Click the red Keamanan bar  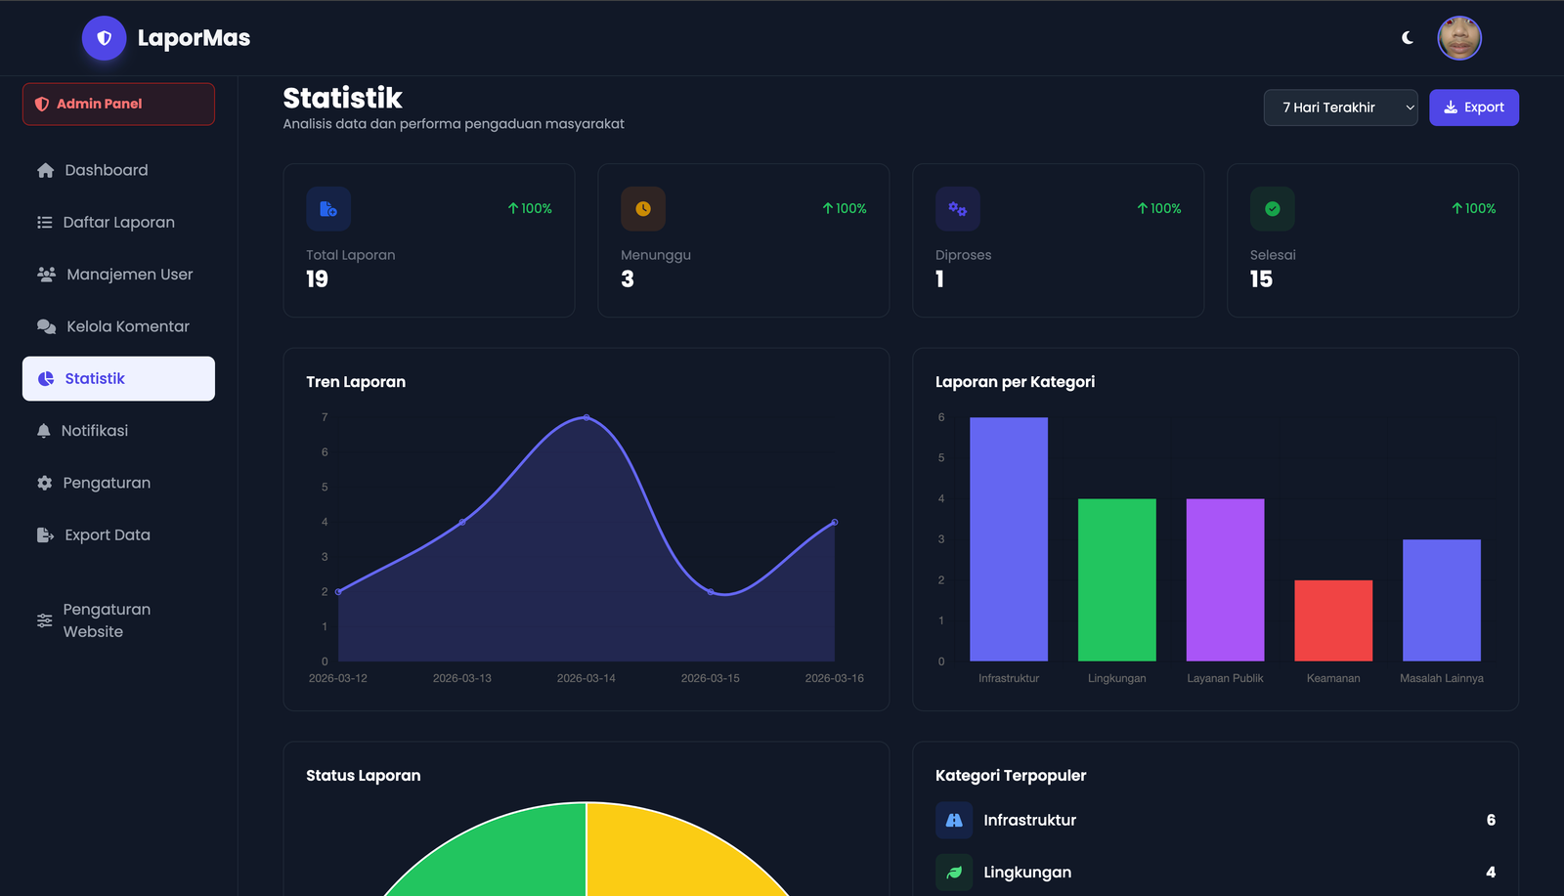[1333, 620]
